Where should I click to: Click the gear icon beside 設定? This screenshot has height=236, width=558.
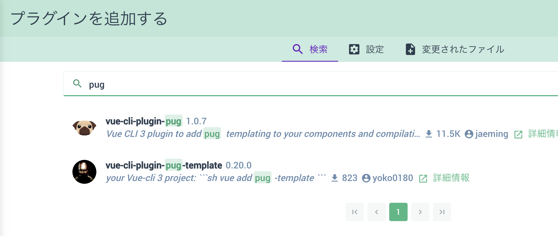point(354,49)
